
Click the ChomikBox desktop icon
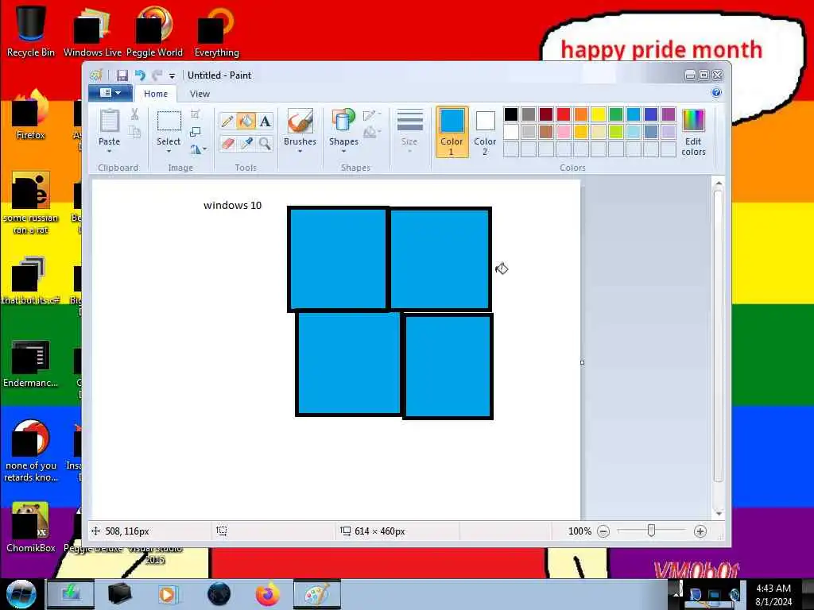pos(31,527)
